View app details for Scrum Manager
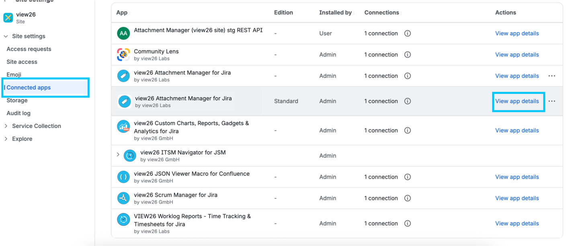This screenshot has width=572, height=246. pos(517,198)
